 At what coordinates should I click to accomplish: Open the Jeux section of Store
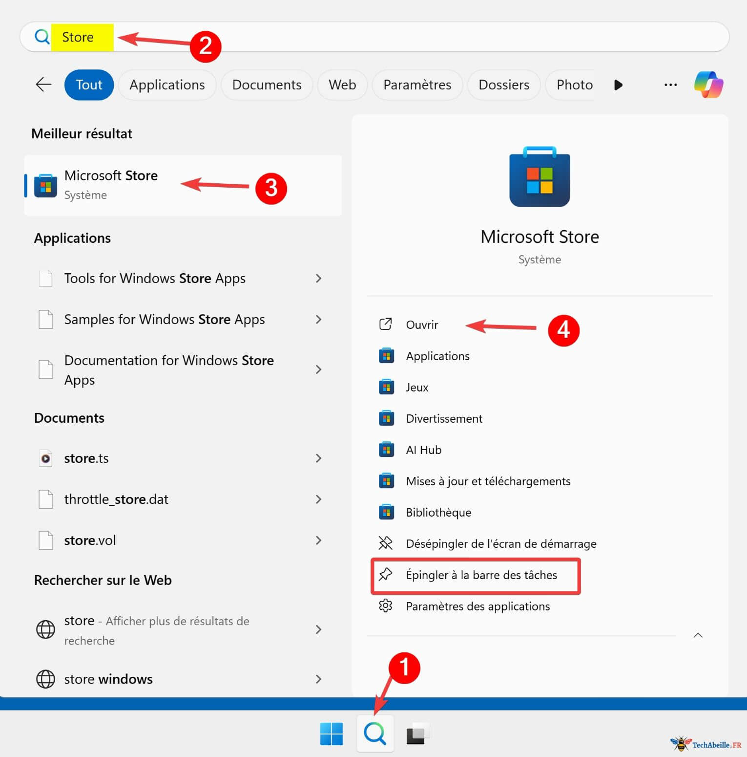click(x=417, y=388)
